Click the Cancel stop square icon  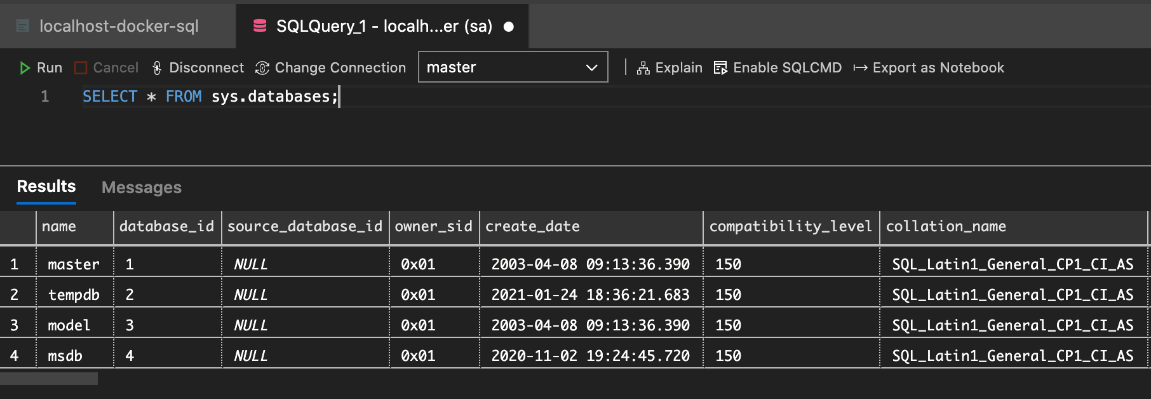(81, 68)
